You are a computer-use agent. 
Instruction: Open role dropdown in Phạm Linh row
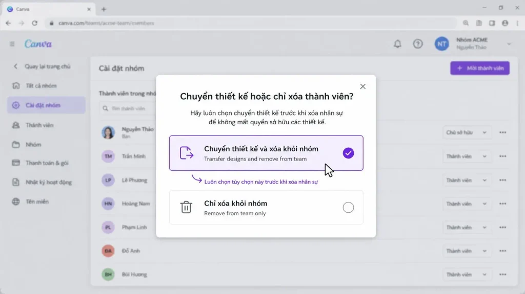tap(467, 228)
